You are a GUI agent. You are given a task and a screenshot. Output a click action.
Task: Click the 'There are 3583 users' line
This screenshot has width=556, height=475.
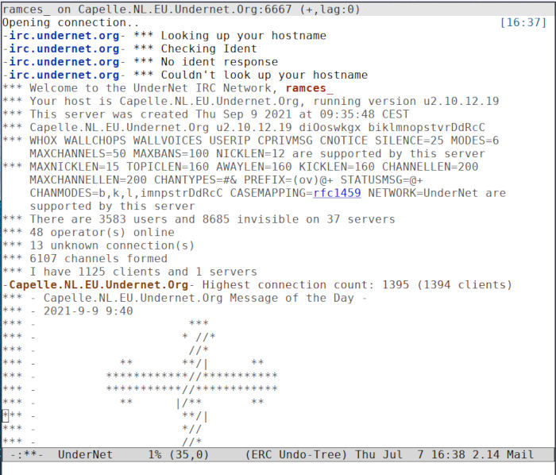coord(199,219)
